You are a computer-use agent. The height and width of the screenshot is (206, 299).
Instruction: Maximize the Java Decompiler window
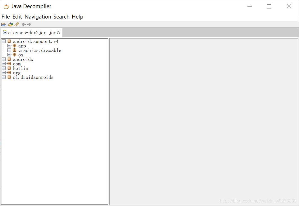point(269,6)
